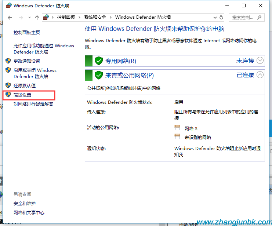Click shield icon beside 更改通知设置

(8, 61)
